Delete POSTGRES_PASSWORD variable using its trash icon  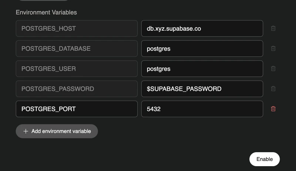(x=273, y=89)
